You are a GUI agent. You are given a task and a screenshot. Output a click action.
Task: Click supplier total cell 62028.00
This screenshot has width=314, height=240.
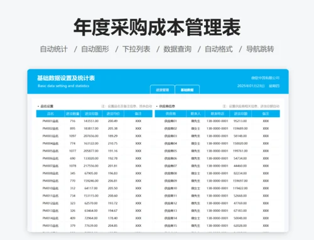click(x=241, y=226)
